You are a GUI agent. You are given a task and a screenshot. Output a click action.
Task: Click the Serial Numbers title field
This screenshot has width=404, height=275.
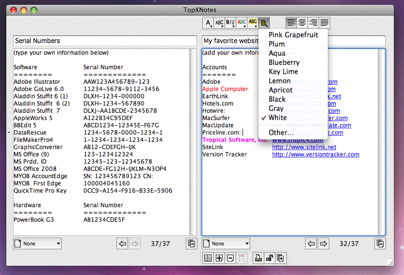(x=105, y=41)
